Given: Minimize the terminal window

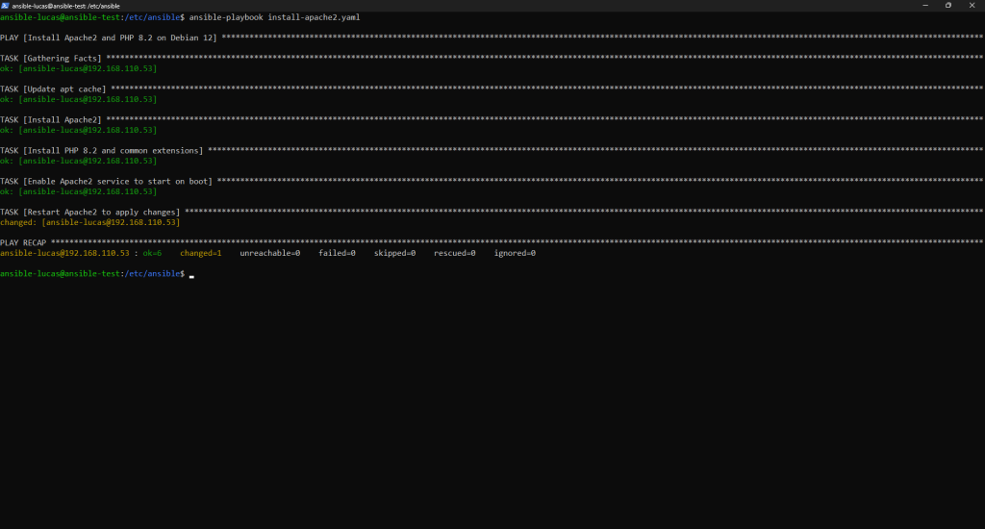Looking at the screenshot, I should tap(922, 5).
